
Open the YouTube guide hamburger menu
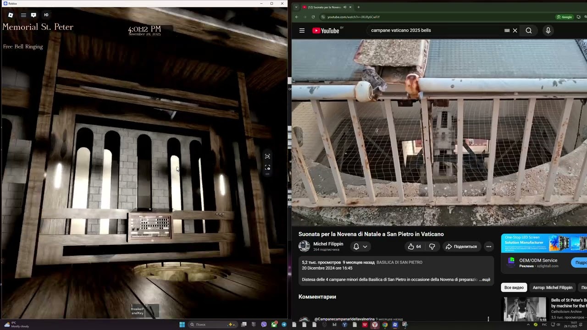[302, 31]
